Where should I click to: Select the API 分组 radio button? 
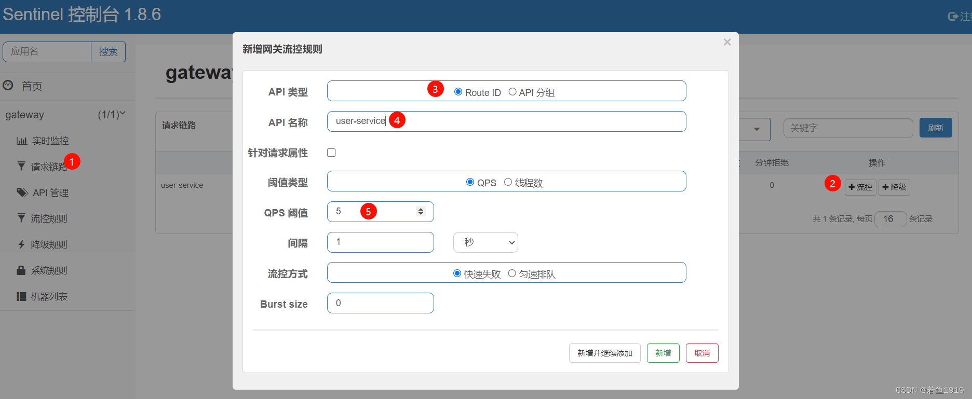[x=512, y=92]
